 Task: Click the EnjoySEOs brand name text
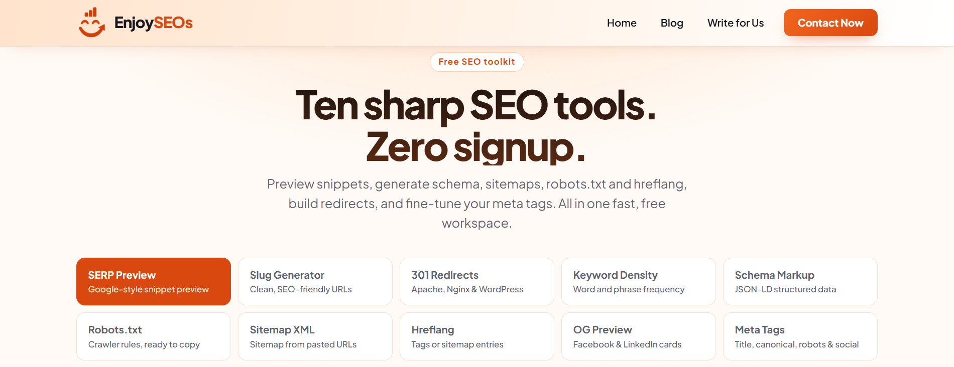[x=153, y=23]
